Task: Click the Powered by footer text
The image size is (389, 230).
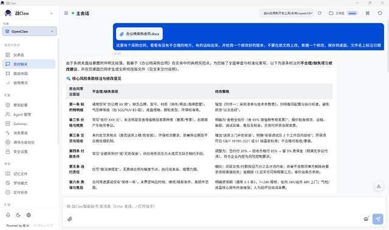Action: coord(18,226)
